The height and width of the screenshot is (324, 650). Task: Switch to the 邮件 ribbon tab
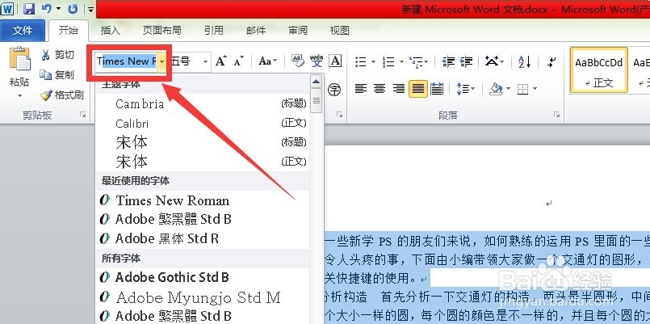(256, 30)
